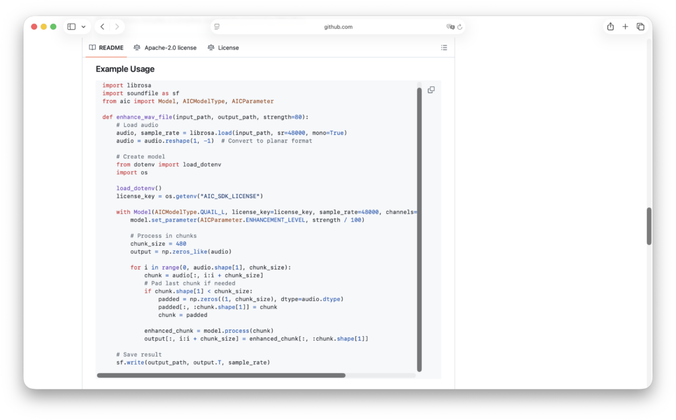The width and height of the screenshot is (676, 420).
Task: Open the page reader menu icon
Action: [217, 27]
